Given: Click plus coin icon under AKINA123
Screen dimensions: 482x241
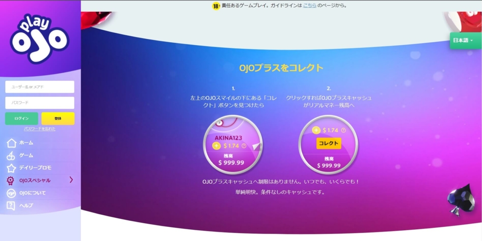Looking at the screenshot, I should click(x=217, y=146).
